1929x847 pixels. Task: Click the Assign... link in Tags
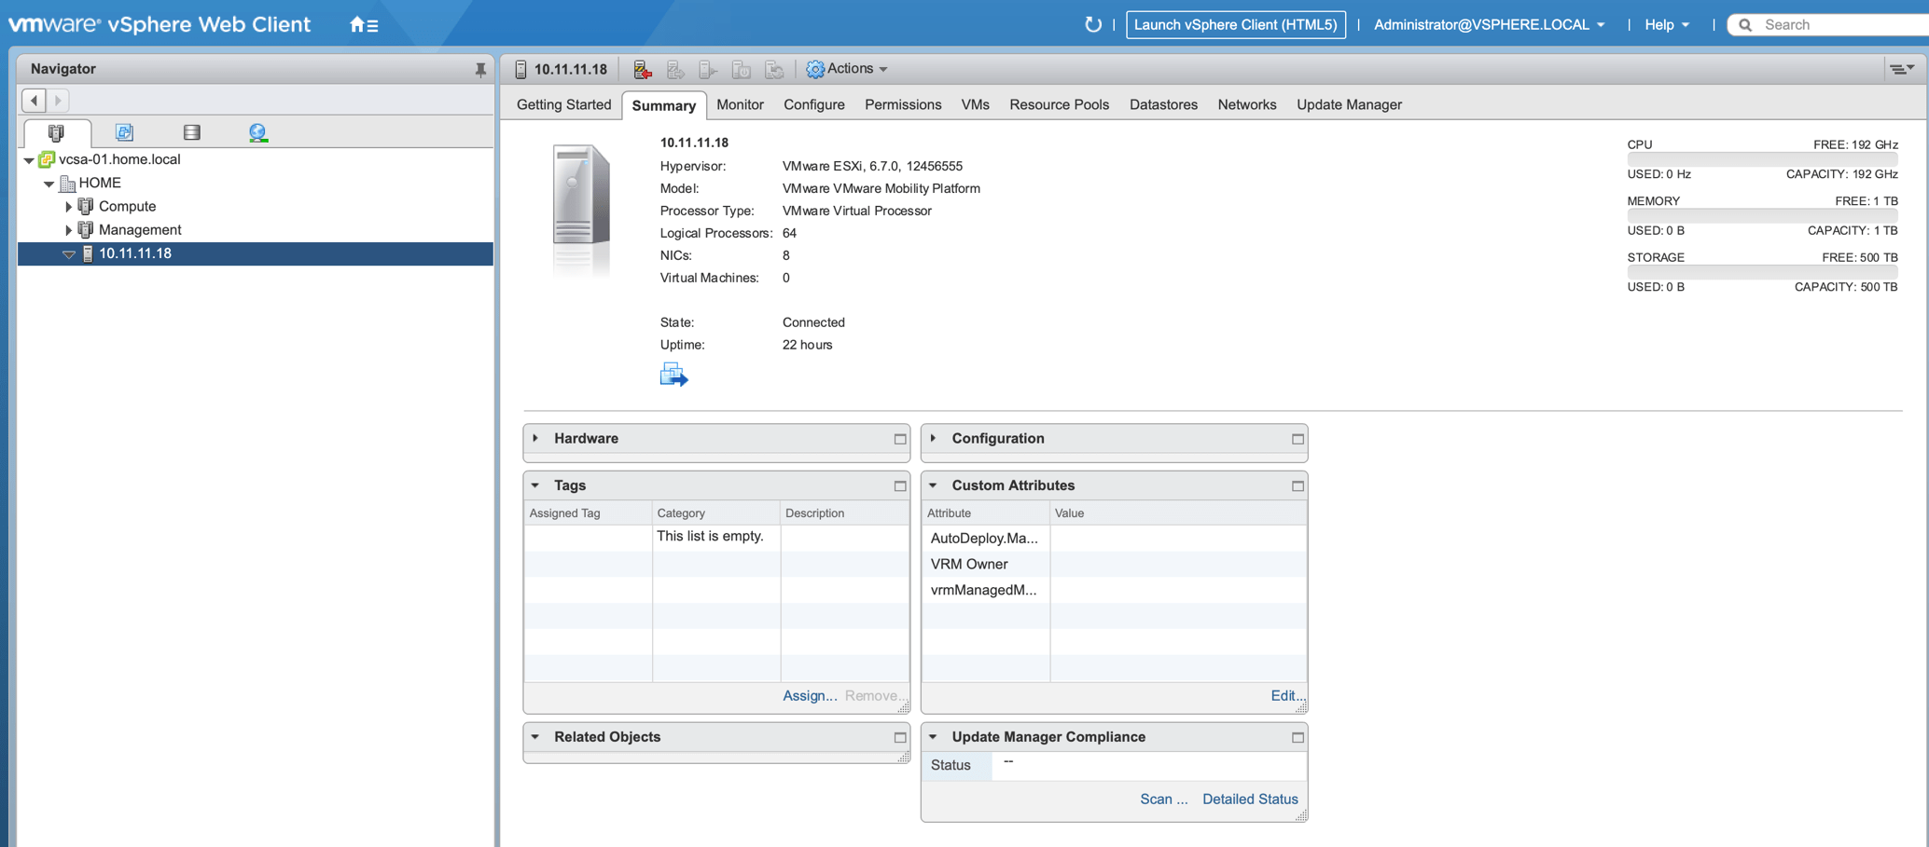pos(809,696)
